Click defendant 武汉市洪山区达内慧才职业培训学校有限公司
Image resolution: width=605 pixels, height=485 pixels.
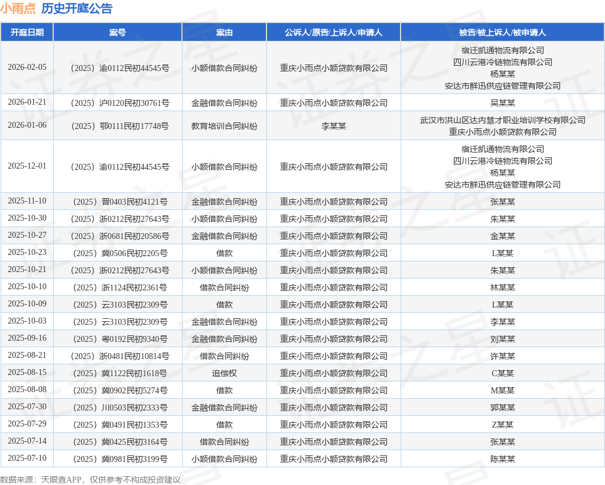[502, 120]
